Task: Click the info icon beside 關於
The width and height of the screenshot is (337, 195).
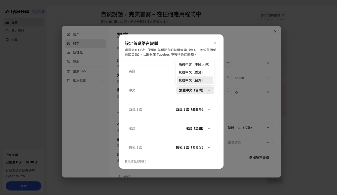Action: pos(68,61)
